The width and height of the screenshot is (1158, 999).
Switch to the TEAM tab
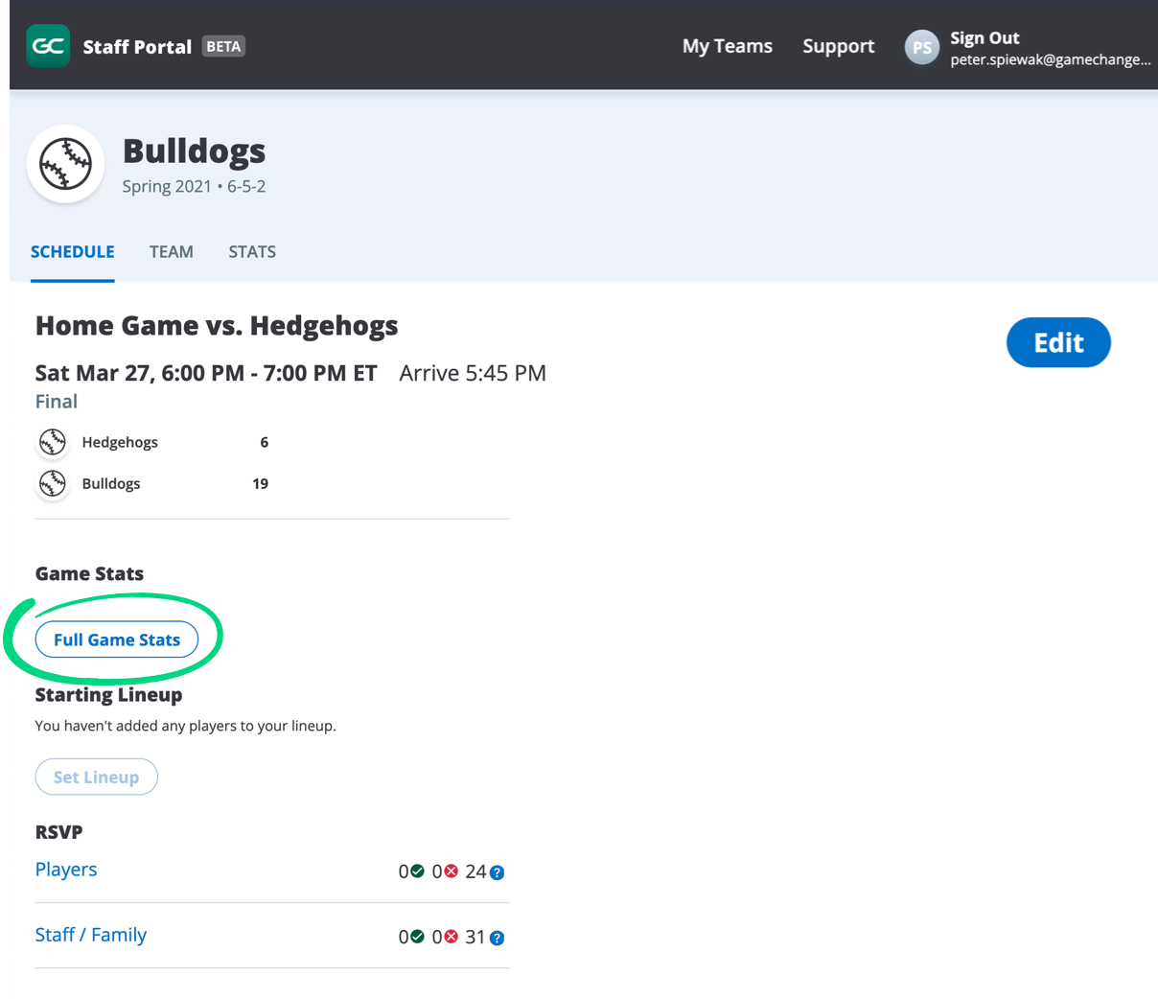[171, 251]
